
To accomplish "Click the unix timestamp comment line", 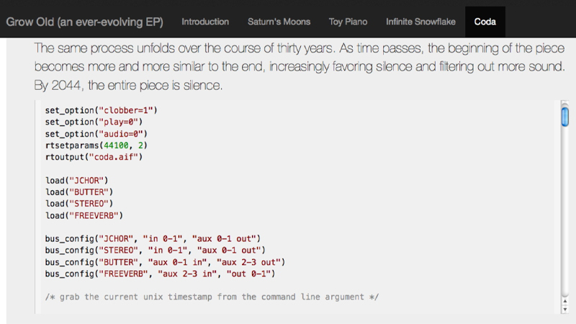I will 212,297.
